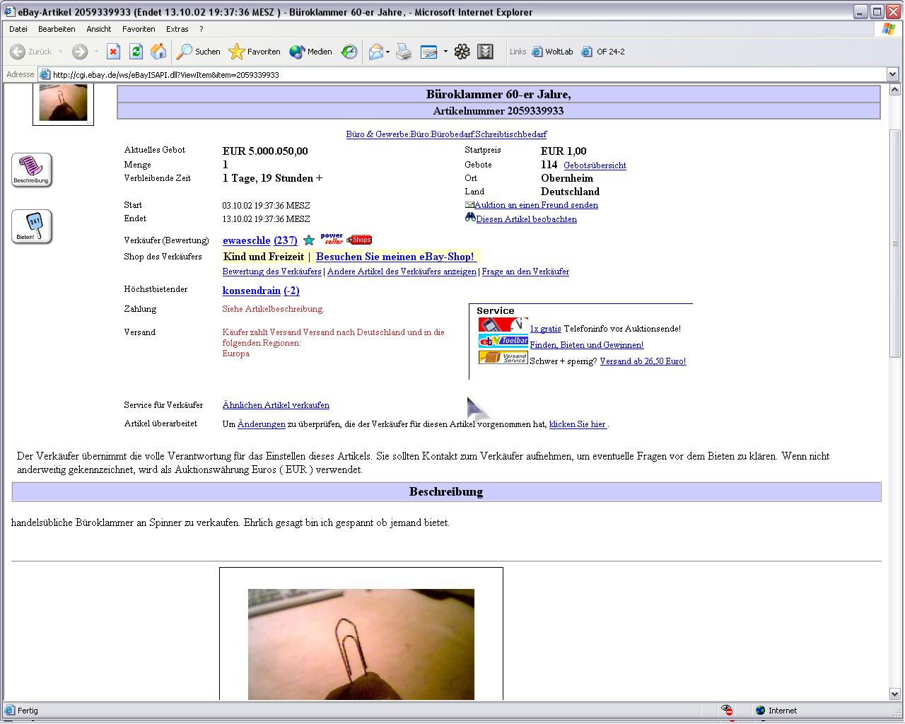The height and width of the screenshot is (724, 905).
Task: Click the Mail envelope toolbar icon
Action: 376,52
